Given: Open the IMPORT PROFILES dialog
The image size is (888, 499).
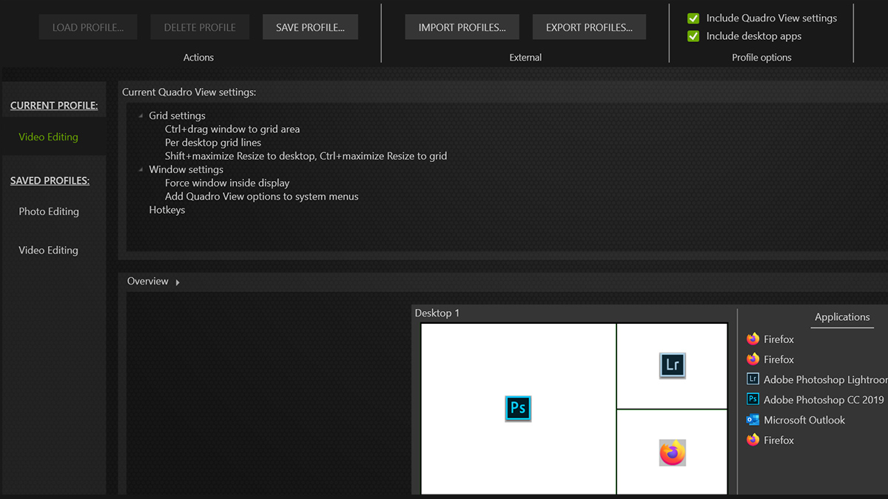Looking at the screenshot, I should pyautogui.click(x=462, y=27).
